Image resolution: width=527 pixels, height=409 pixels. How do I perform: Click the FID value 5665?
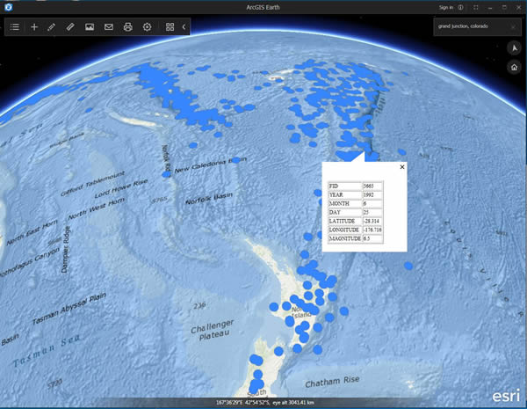[x=372, y=186]
